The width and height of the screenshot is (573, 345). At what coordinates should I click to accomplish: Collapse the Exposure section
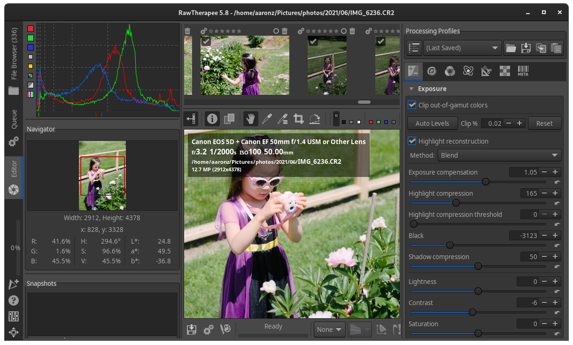pyautogui.click(x=412, y=89)
